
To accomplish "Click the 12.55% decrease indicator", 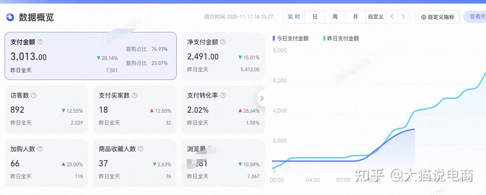I will click(x=72, y=111).
